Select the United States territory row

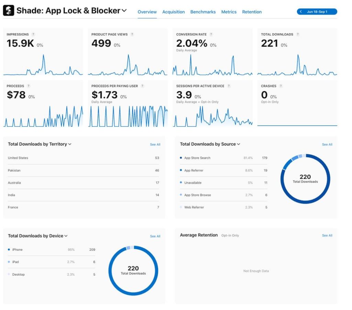84,158
